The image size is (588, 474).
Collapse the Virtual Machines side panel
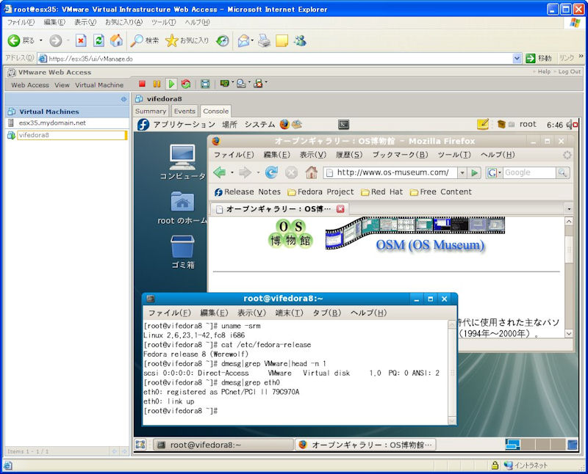(123, 99)
